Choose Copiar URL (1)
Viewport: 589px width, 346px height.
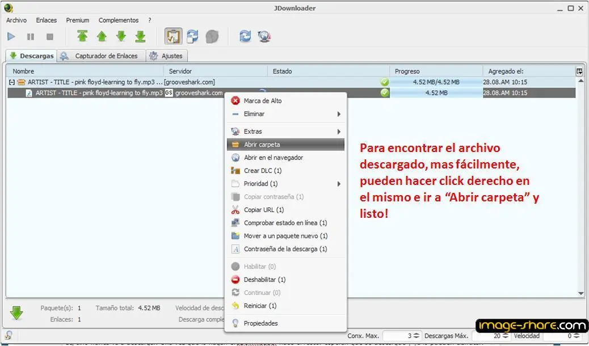click(x=285, y=210)
